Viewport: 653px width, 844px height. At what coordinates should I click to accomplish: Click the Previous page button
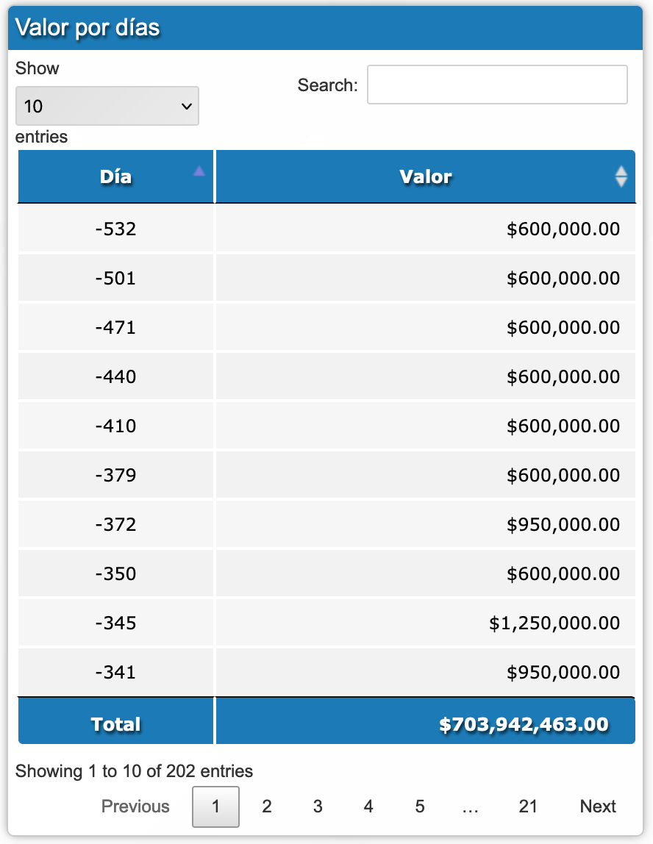point(135,807)
